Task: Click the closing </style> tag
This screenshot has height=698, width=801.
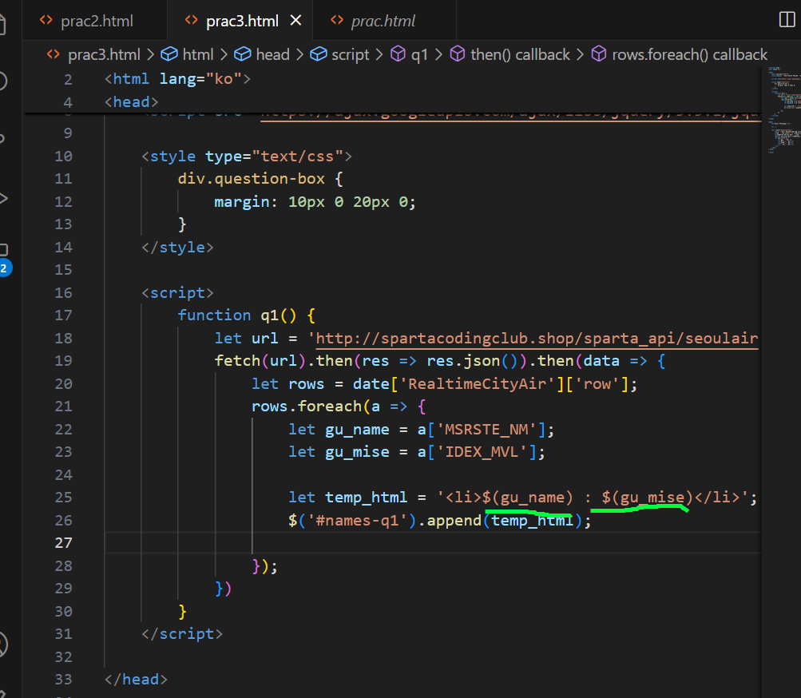Action: pos(177,248)
